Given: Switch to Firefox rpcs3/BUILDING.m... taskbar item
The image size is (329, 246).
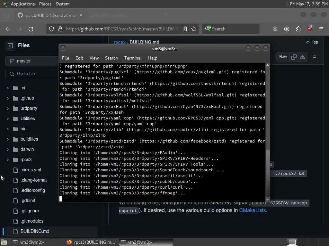Looking at the screenshot, I should (x=91, y=242).
